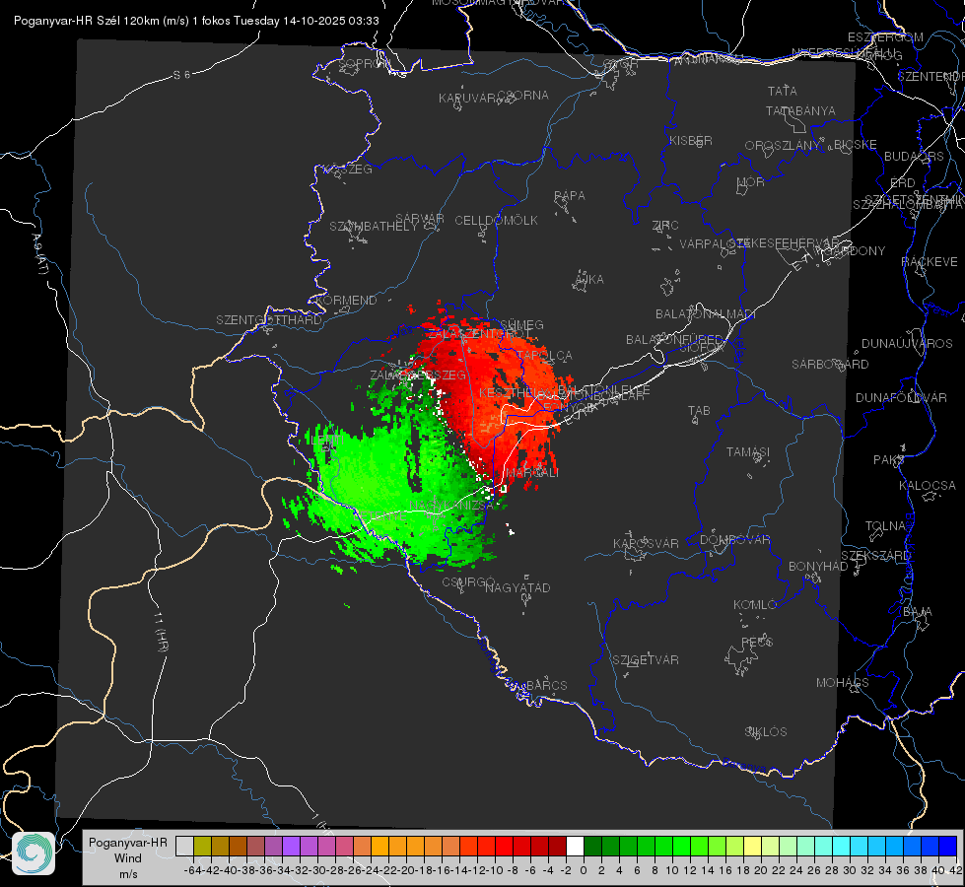Viewport: 965px width, 887px height.
Task: Select the SZENTGOTTHARD city label
Action: click(269, 320)
